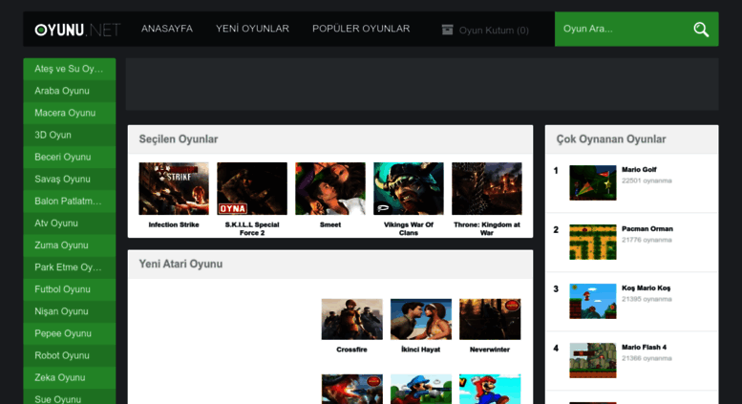Image resolution: width=742 pixels, height=404 pixels.
Task: Open Infection Strike game thumbnail
Action: click(x=174, y=188)
